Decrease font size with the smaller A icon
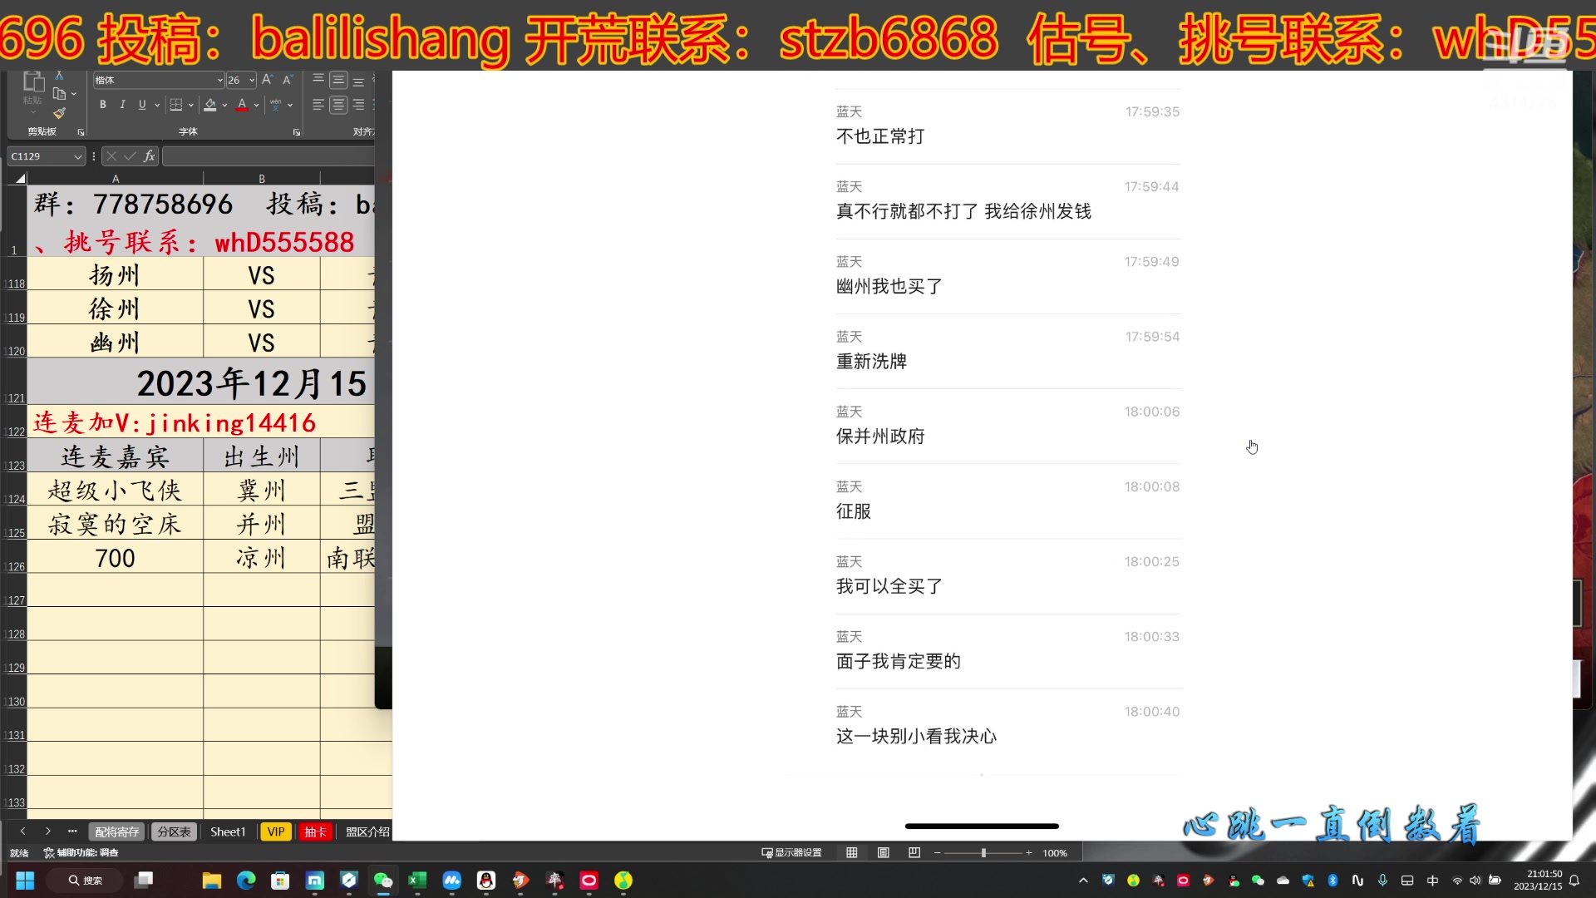Viewport: 1596px width, 898px height. [288, 80]
